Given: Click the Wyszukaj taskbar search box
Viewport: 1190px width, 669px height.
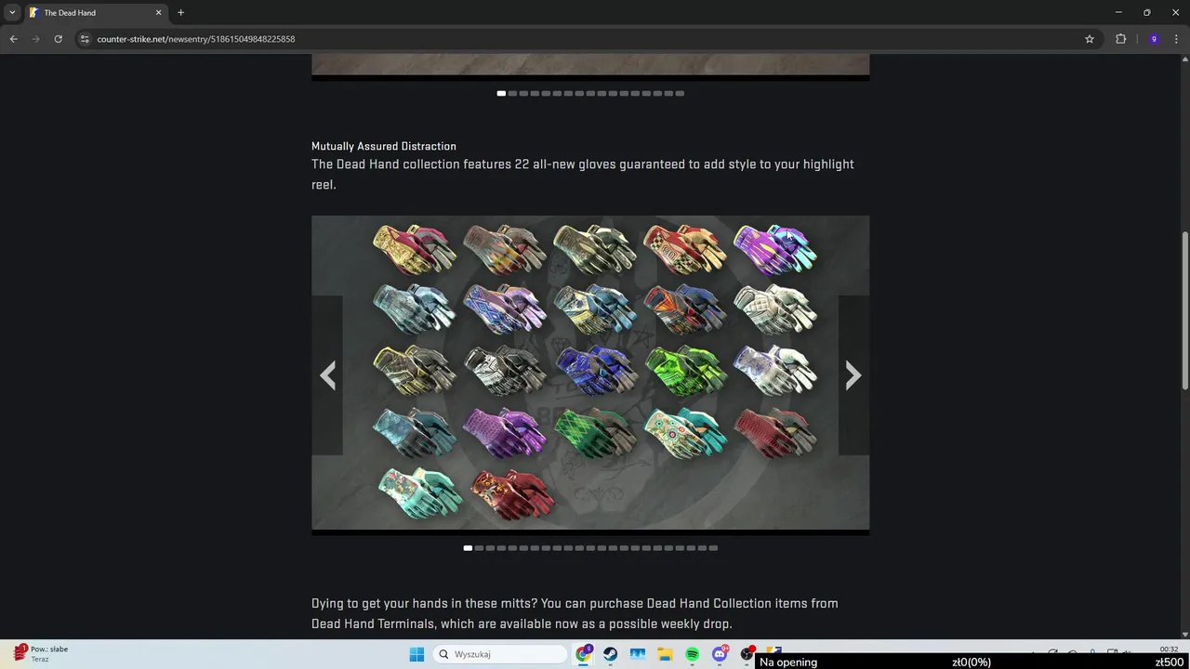Looking at the screenshot, I should coord(500,654).
